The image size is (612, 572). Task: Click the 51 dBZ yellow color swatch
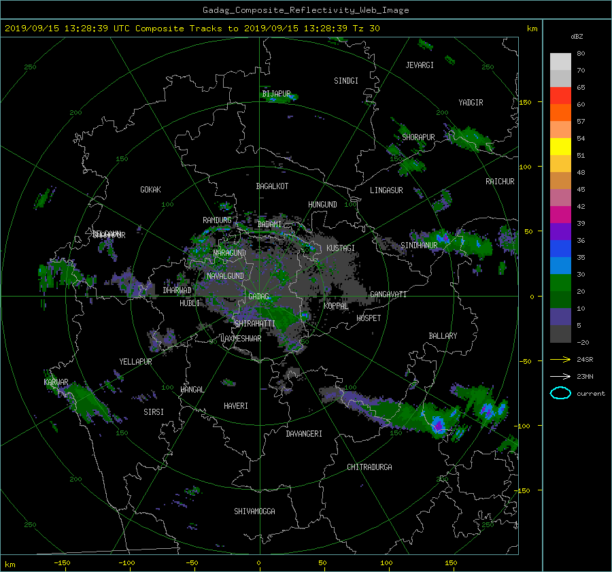click(x=560, y=146)
